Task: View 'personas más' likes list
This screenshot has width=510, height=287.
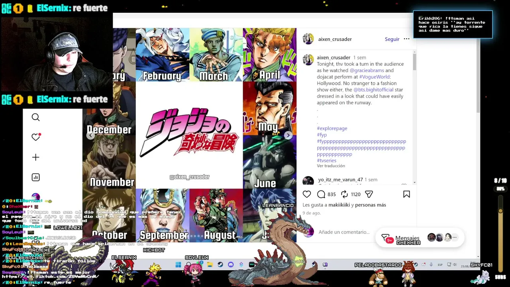Action: click(x=371, y=205)
